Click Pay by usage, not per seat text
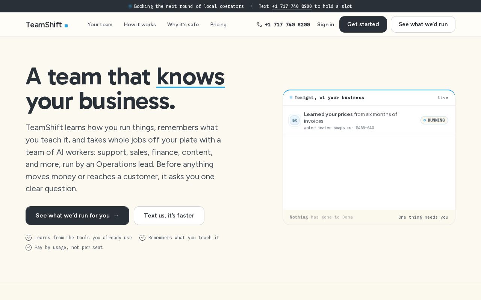The width and height of the screenshot is (481, 300). [69, 247]
